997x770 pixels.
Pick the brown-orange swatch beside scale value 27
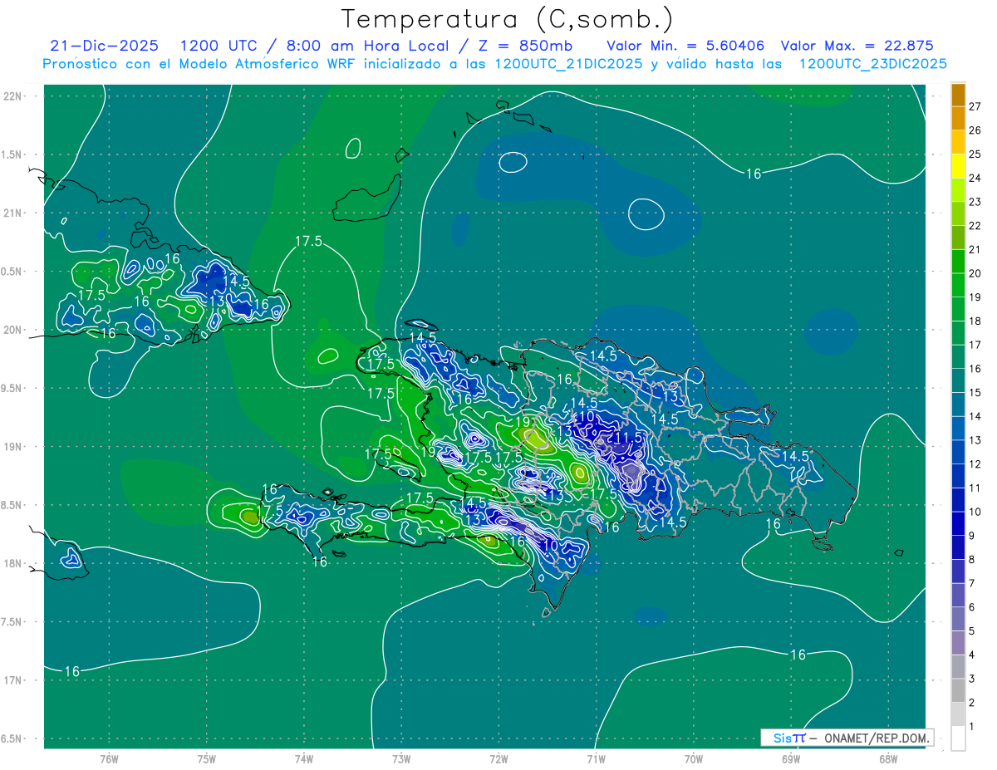pos(958,95)
